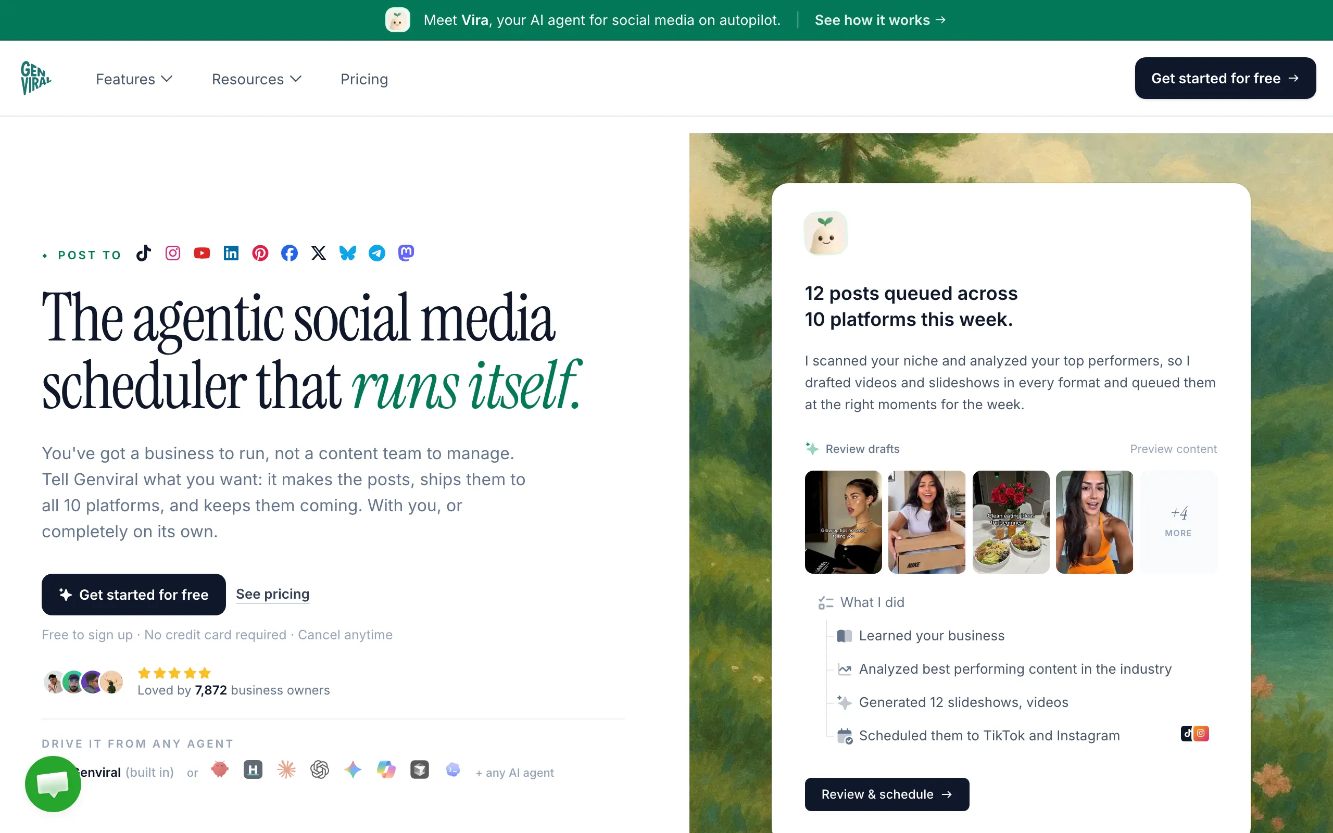Click the user avatars next to rating
Viewport: 1333px width, 833px height.
[83, 682]
